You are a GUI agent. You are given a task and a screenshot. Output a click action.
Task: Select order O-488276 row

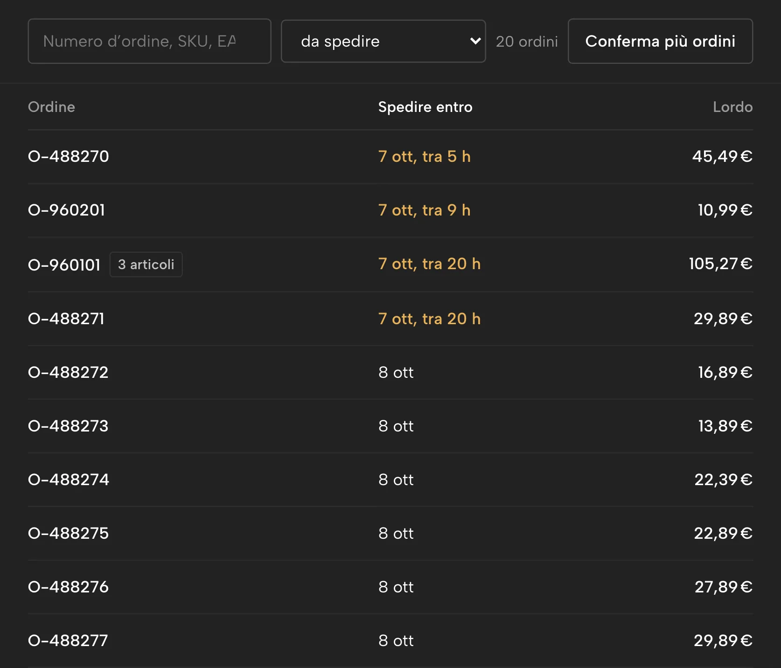coord(390,587)
